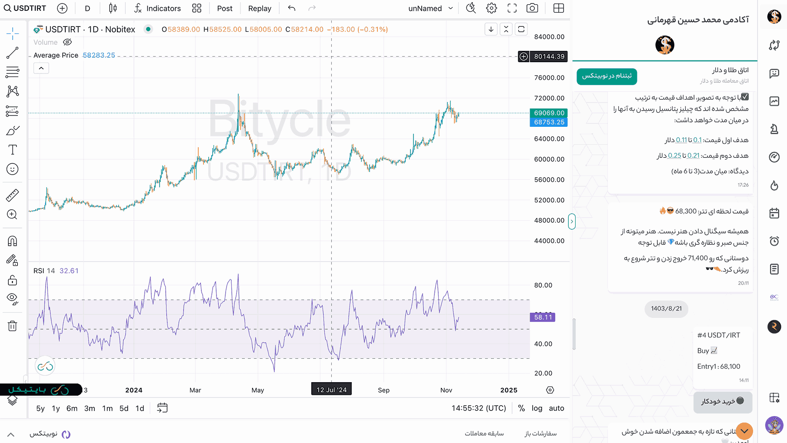
Task: Add a symbol with the plus icon
Action: coord(62,8)
